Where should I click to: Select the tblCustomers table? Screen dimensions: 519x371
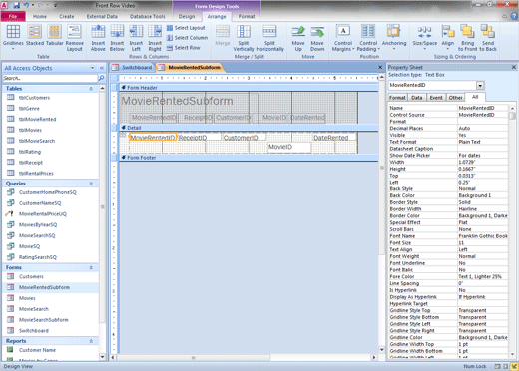point(51,98)
